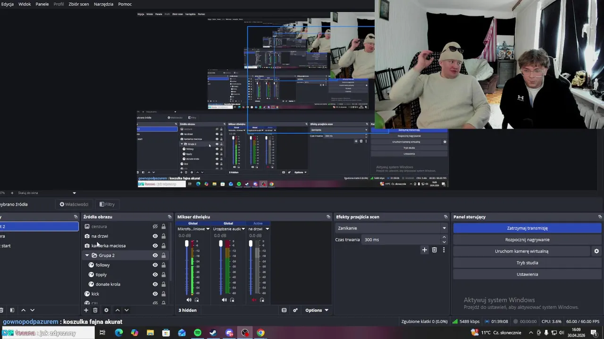
Task: Toggle lock on the cenzura source
Action: [x=163, y=226]
